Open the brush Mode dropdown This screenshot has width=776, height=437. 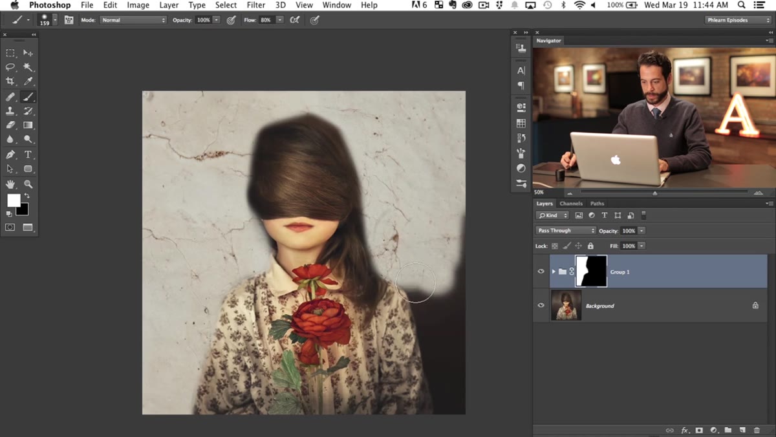[x=133, y=20]
